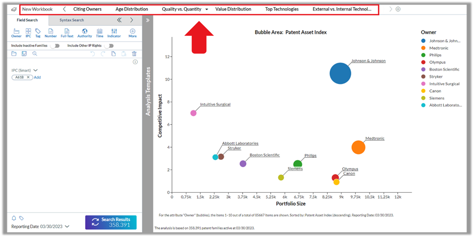Open More search field options
Viewport: 474px width, 237px height.
132,33
